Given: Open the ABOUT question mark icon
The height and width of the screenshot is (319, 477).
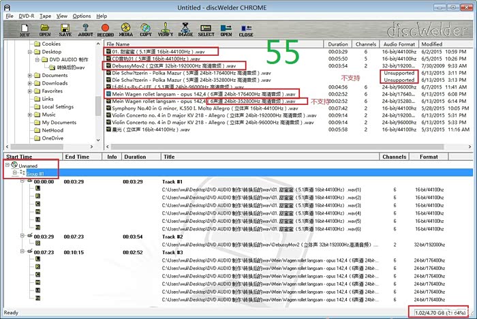Looking at the screenshot, I should 85,29.
